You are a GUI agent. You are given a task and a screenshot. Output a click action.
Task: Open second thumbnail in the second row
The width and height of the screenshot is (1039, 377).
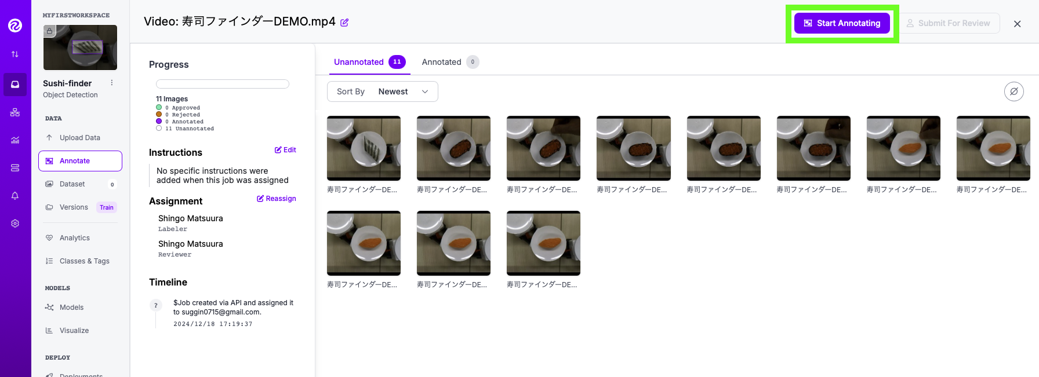point(453,243)
